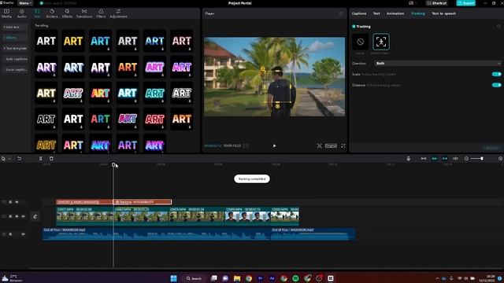Switch to the Text tab in right panel
The image size is (504, 283).
(x=376, y=13)
